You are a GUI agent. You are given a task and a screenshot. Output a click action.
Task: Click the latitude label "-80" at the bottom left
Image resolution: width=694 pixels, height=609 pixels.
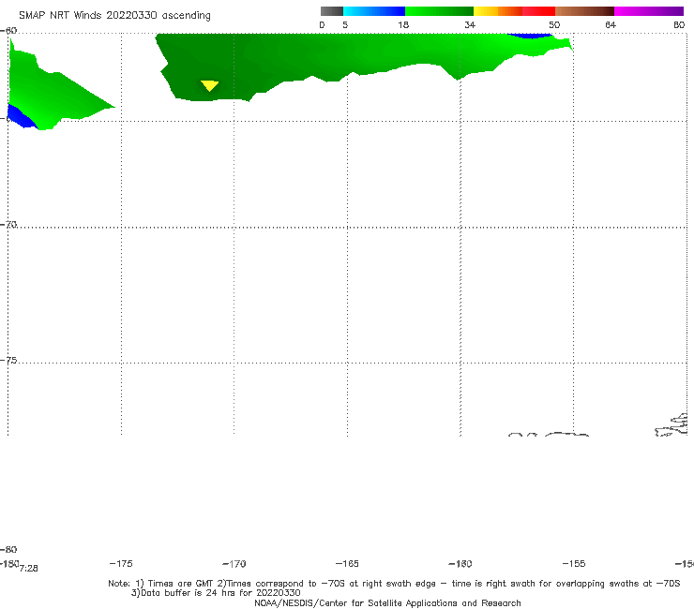(8, 549)
